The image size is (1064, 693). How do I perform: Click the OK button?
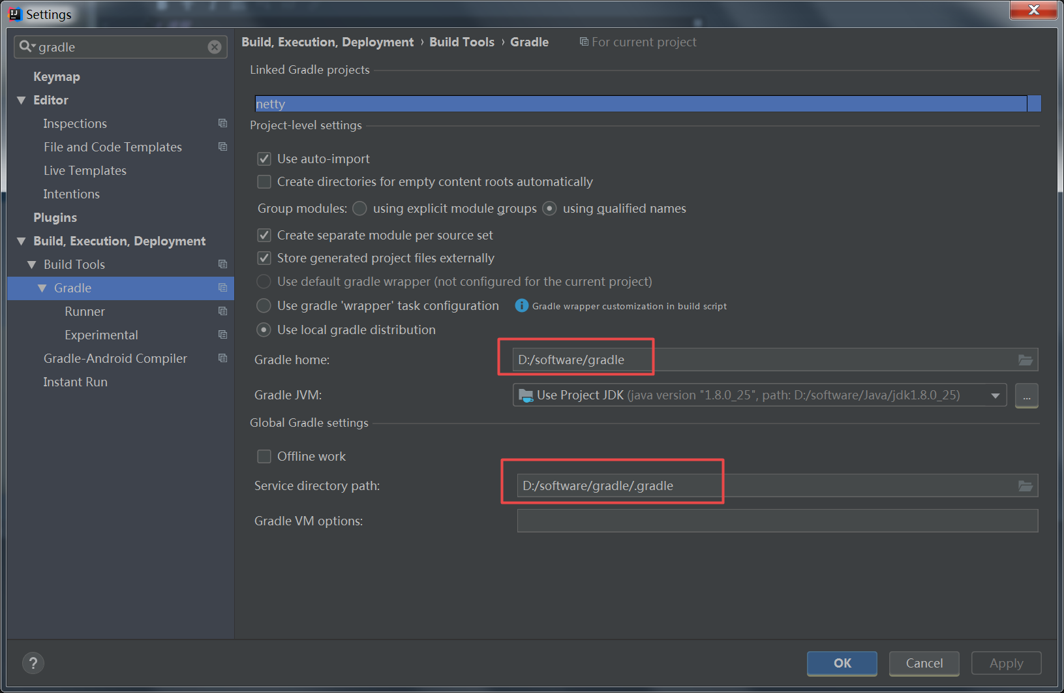(x=842, y=663)
